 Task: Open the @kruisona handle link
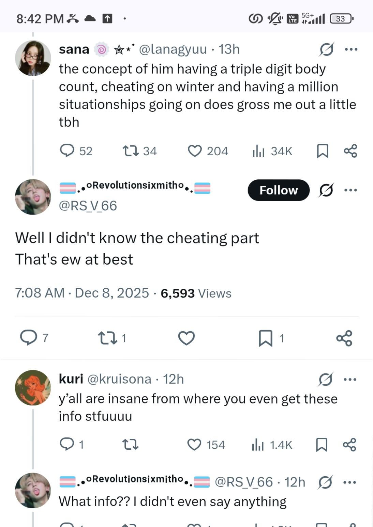119,379
